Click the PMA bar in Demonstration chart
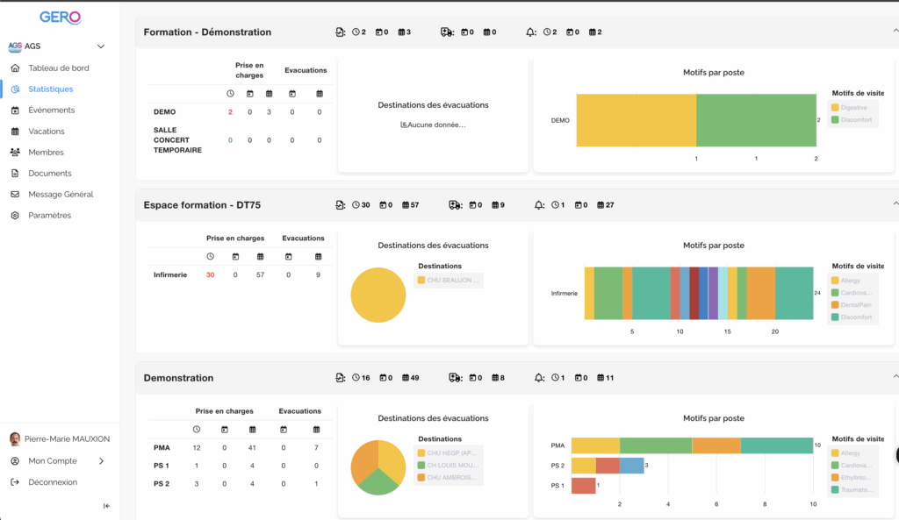Screen dimensions: 899x520 (692, 445)
